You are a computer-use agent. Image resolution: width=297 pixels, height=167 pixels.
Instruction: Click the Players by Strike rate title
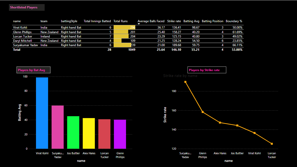[x=207, y=70]
